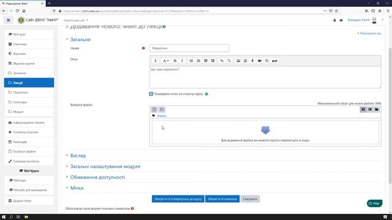Click the outdent text icon
The width and height of the screenshot is (392, 220).
tap(206, 61)
